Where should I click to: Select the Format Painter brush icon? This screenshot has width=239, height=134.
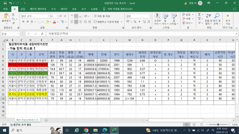point(13,23)
